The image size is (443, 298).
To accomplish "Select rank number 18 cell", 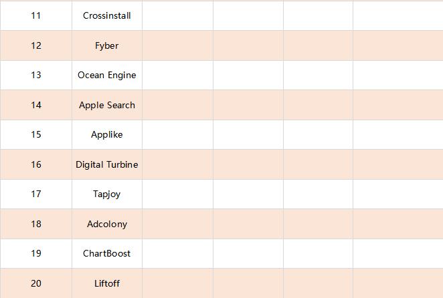I will click(36, 224).
